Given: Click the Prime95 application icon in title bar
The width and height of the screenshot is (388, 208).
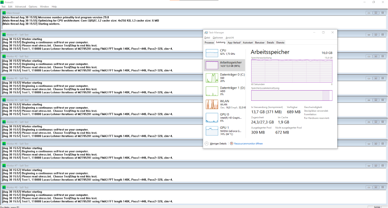Looking at the screenshot, I should click(2, 2).
